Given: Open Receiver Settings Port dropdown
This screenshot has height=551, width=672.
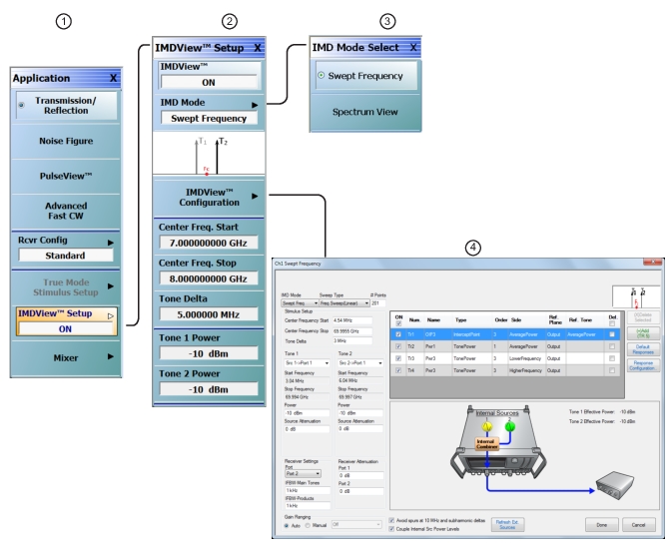Looking at the screenshot, I should click(303, 474).
